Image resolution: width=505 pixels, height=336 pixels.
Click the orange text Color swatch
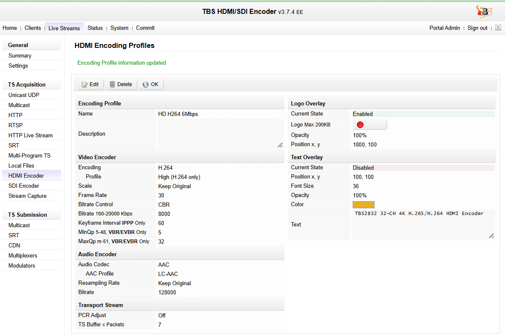364,205
